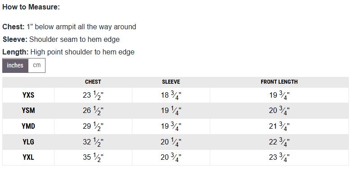This screenshot has height=171, width=353.
Task: Select the YXL size row label
Action: pyautogui.click(x=28, y=157)
